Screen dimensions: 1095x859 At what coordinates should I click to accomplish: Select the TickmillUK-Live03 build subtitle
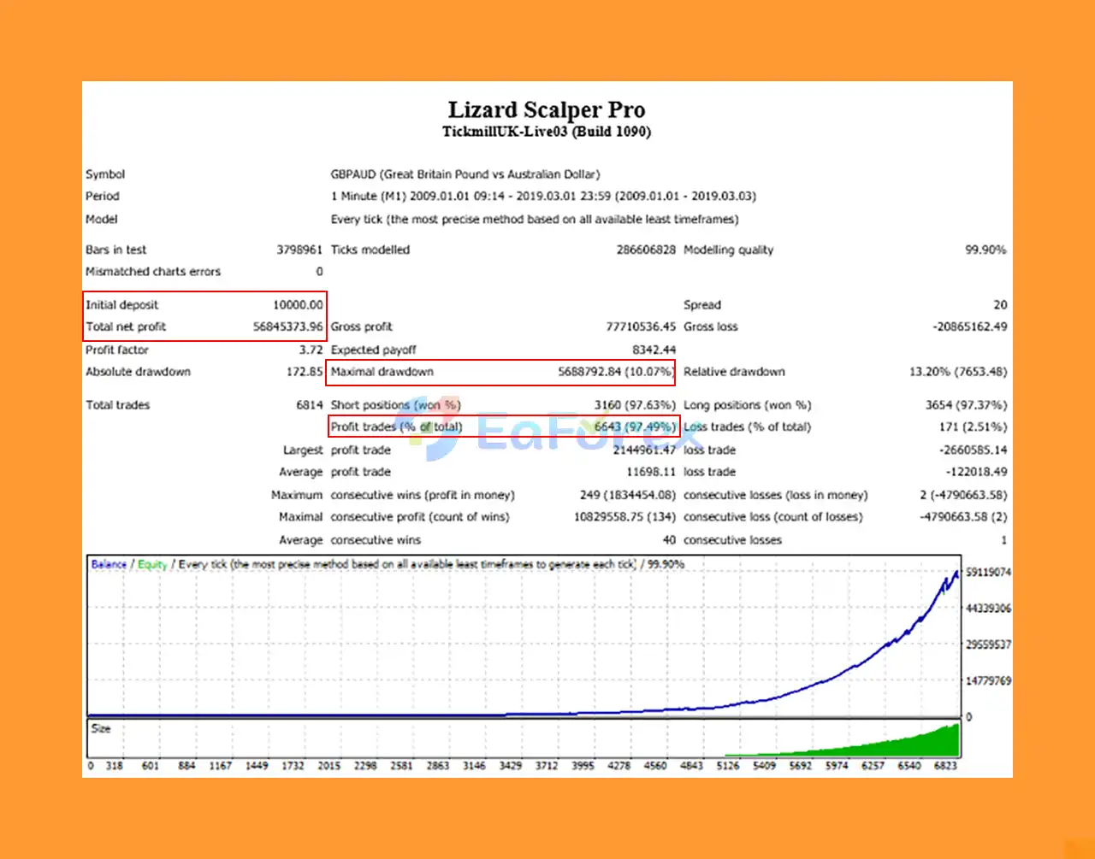coord(547,132)
